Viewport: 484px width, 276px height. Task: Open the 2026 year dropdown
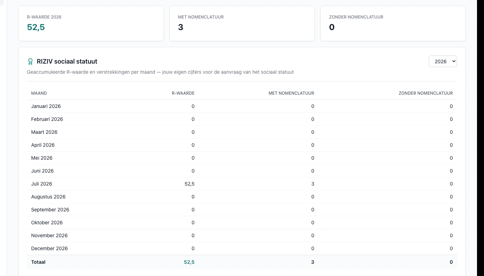coord(443,61)
